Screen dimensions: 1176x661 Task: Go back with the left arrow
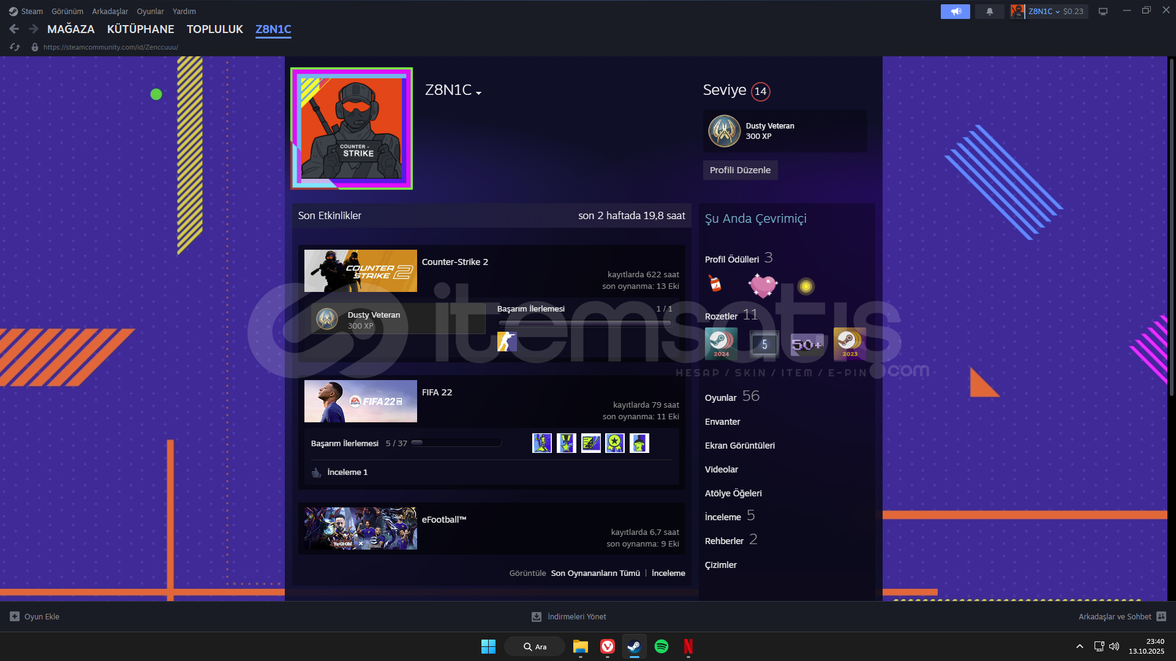point(14,29)
